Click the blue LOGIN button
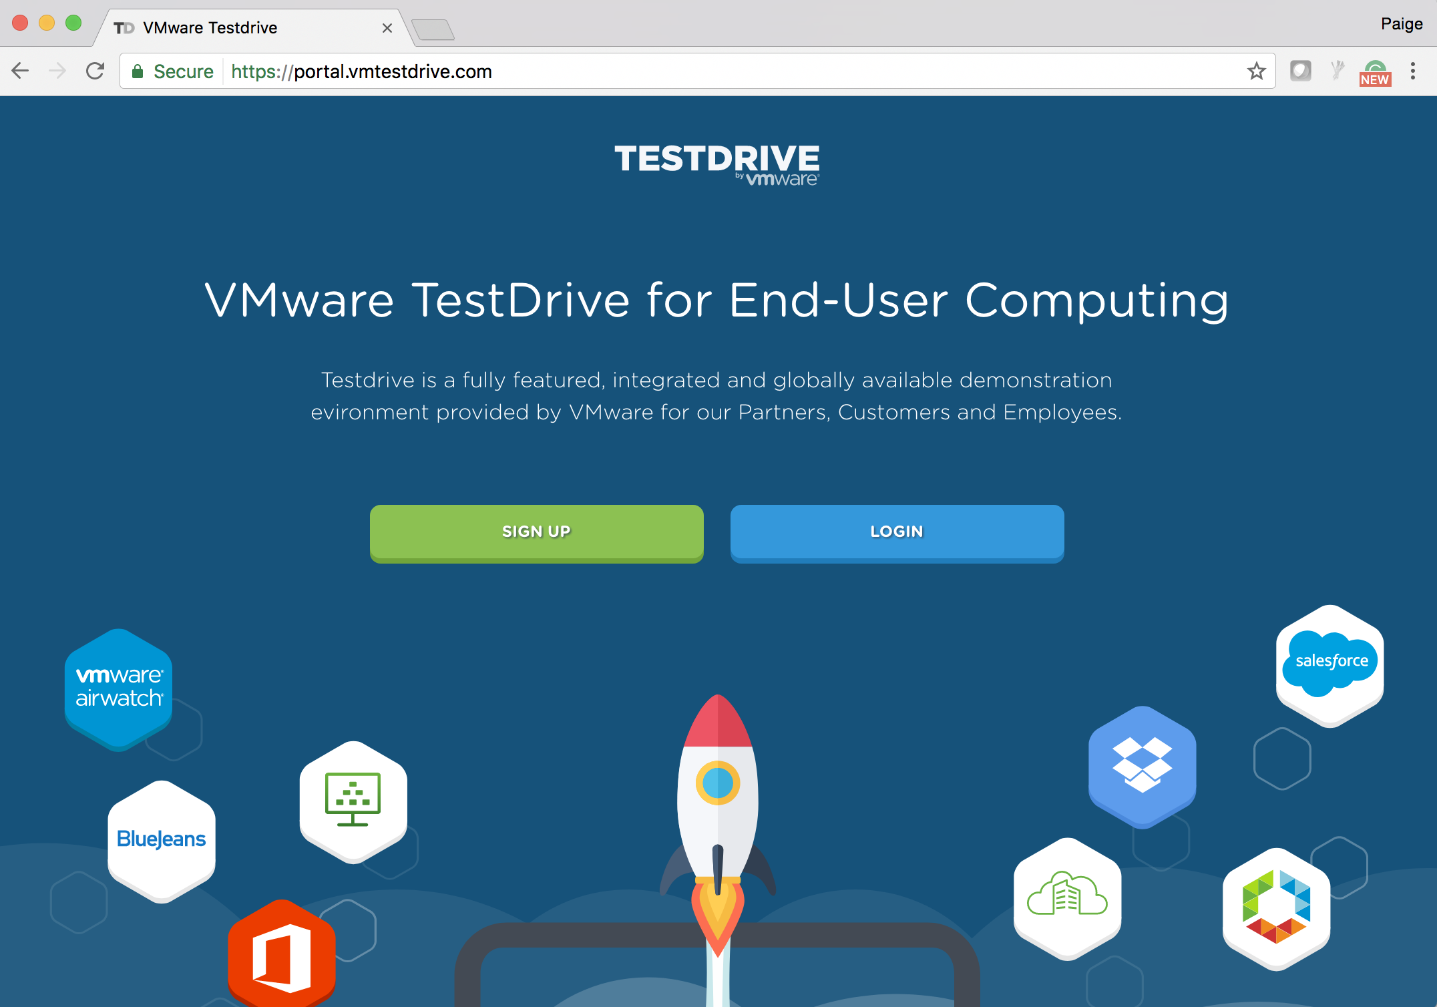 [897, 533]
